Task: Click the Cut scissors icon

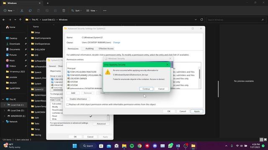Action: click(x=22, y=10)
